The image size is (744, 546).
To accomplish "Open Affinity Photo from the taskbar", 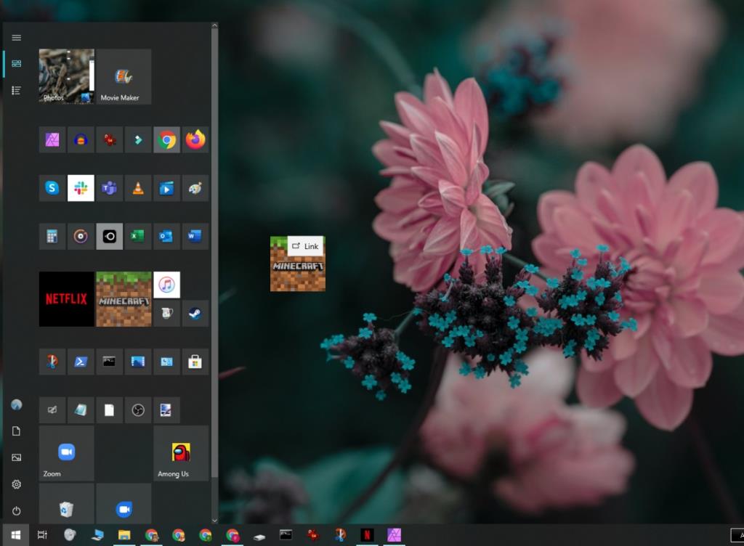I will tap(395, 536).
